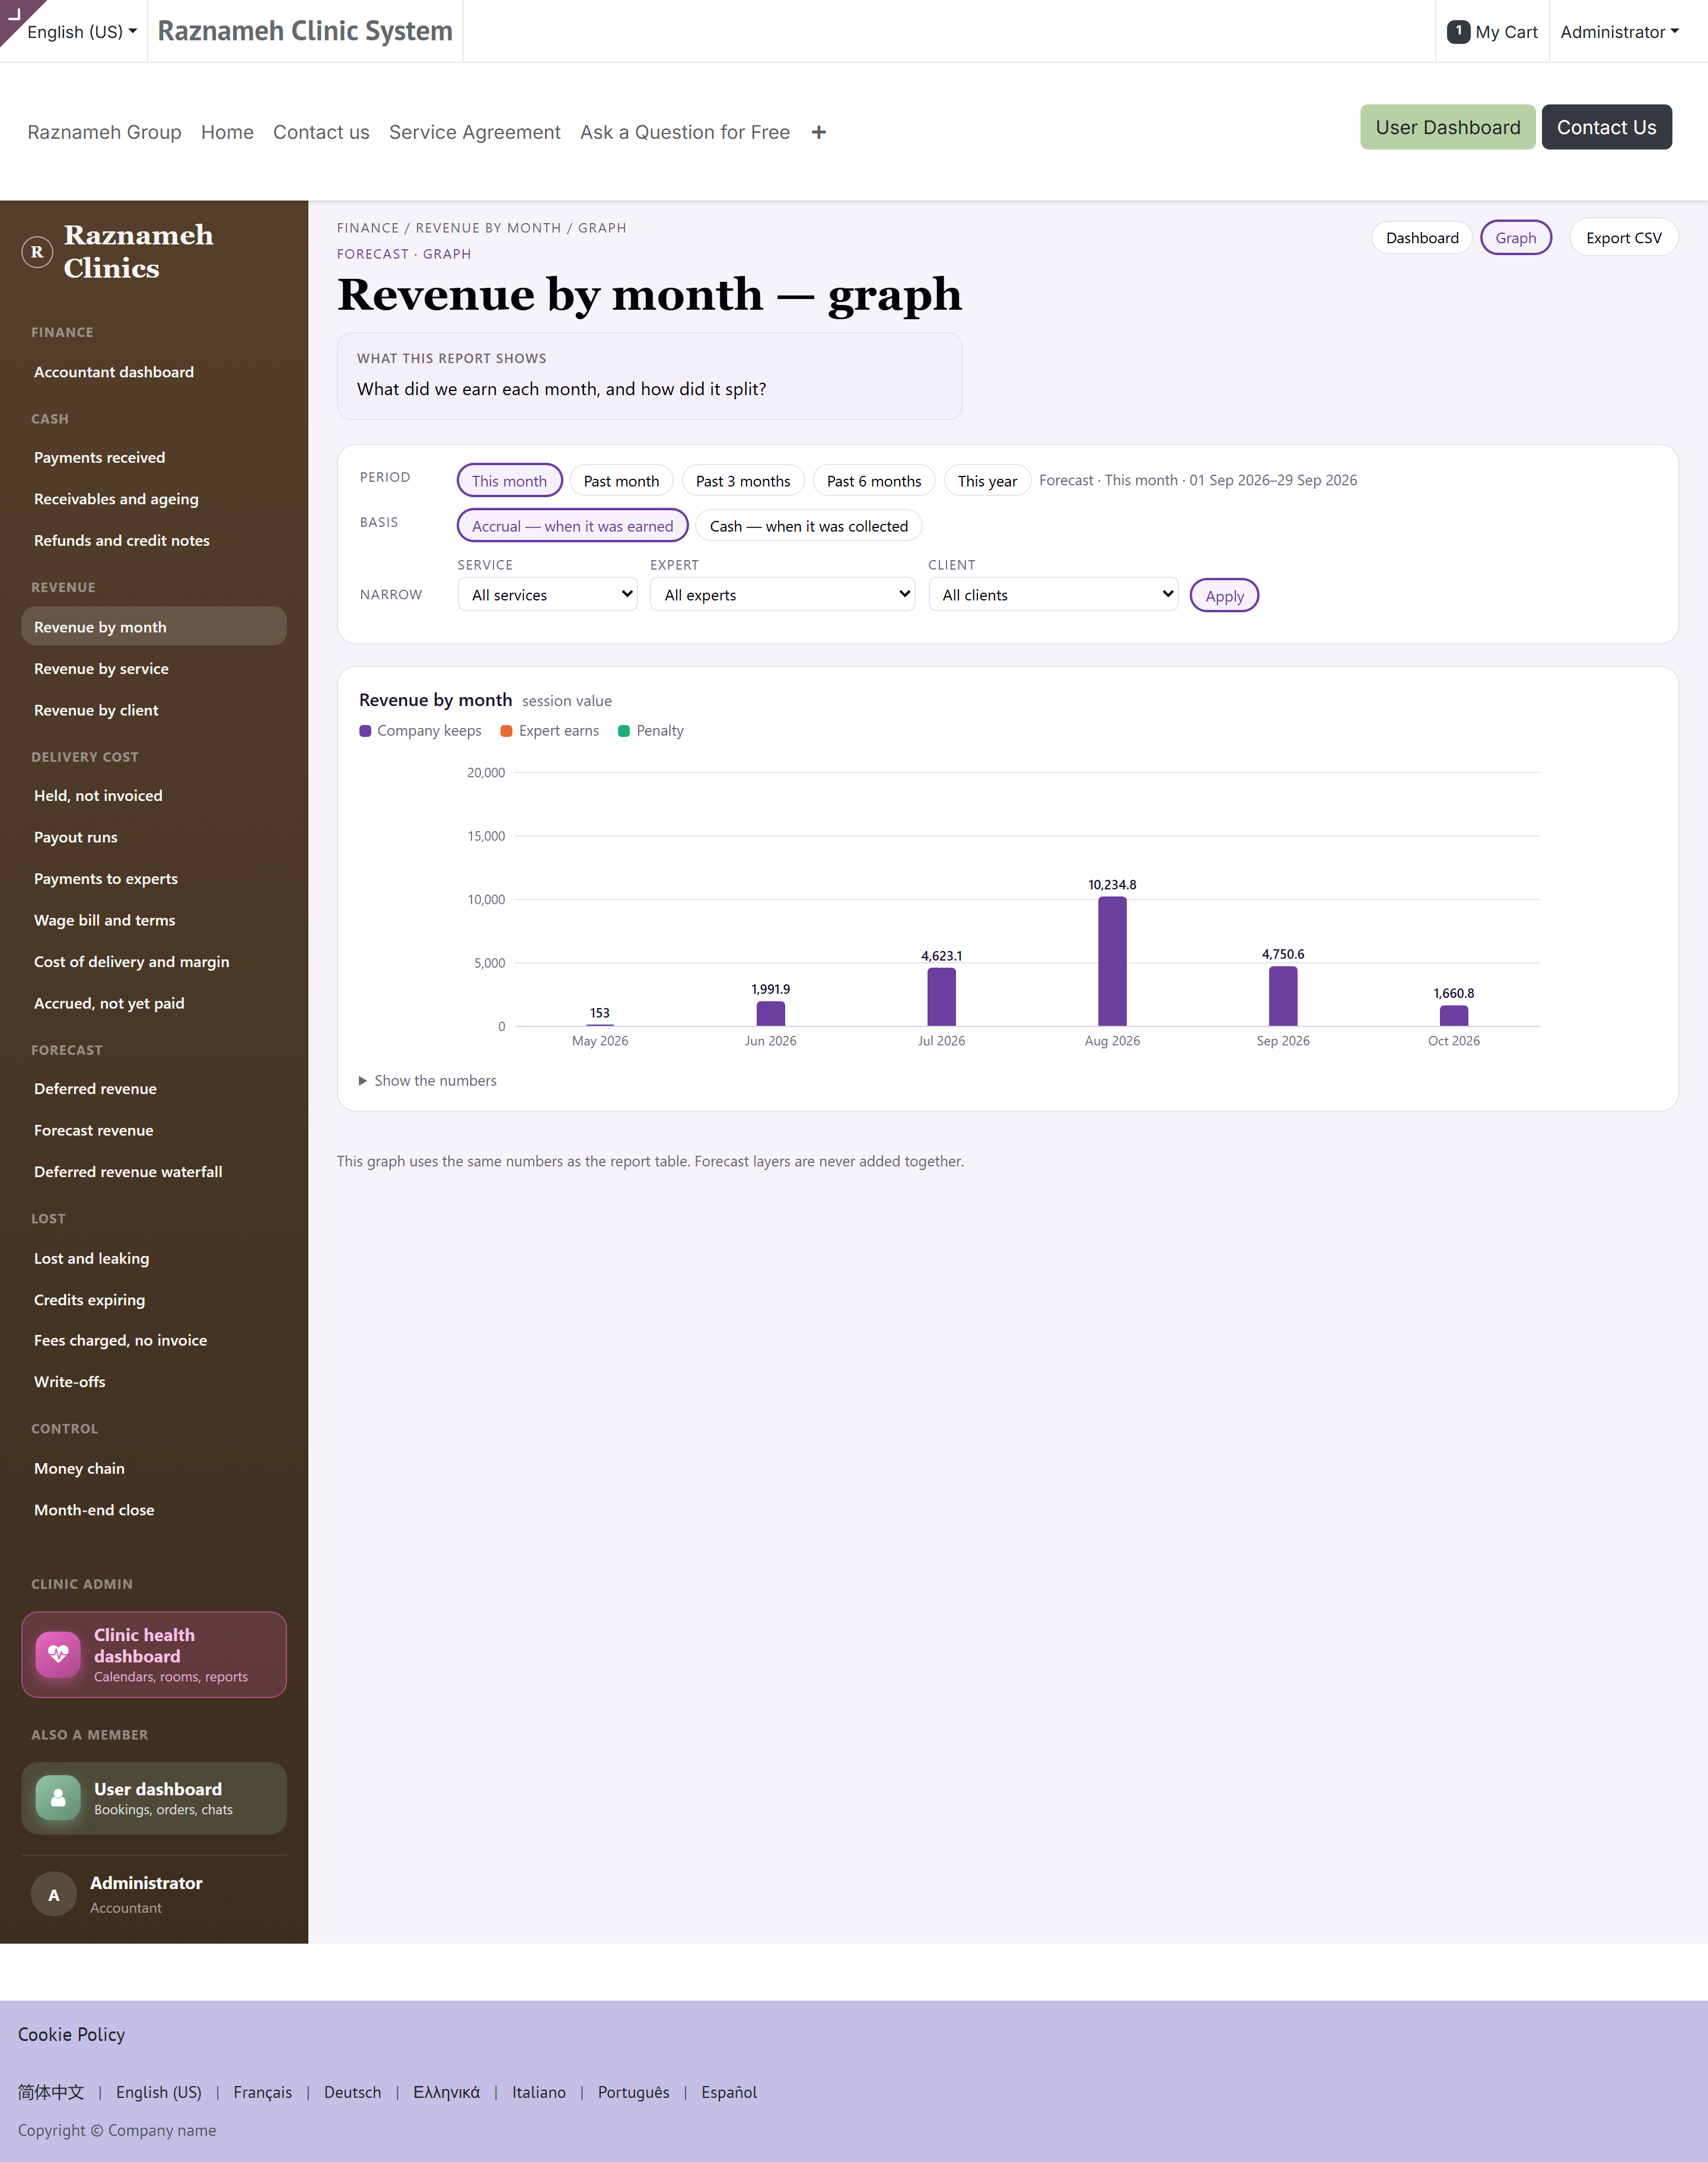Switch language to Français in footer
The image size is (1708, 2162).
tap(263, 2092)
